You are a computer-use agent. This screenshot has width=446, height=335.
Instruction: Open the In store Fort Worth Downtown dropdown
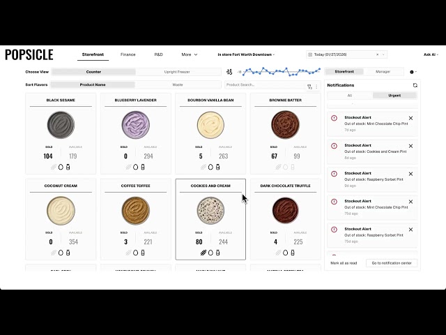click(x=246, y=54)
